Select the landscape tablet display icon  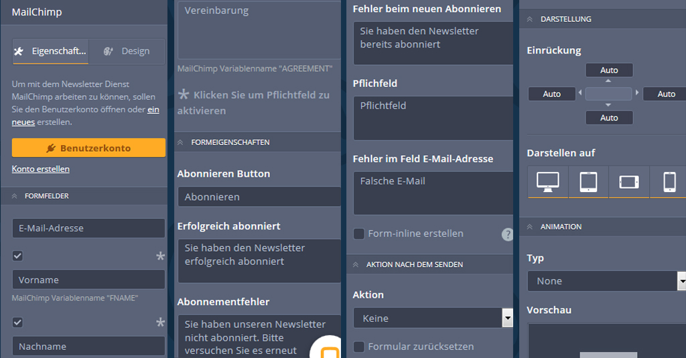628,181
